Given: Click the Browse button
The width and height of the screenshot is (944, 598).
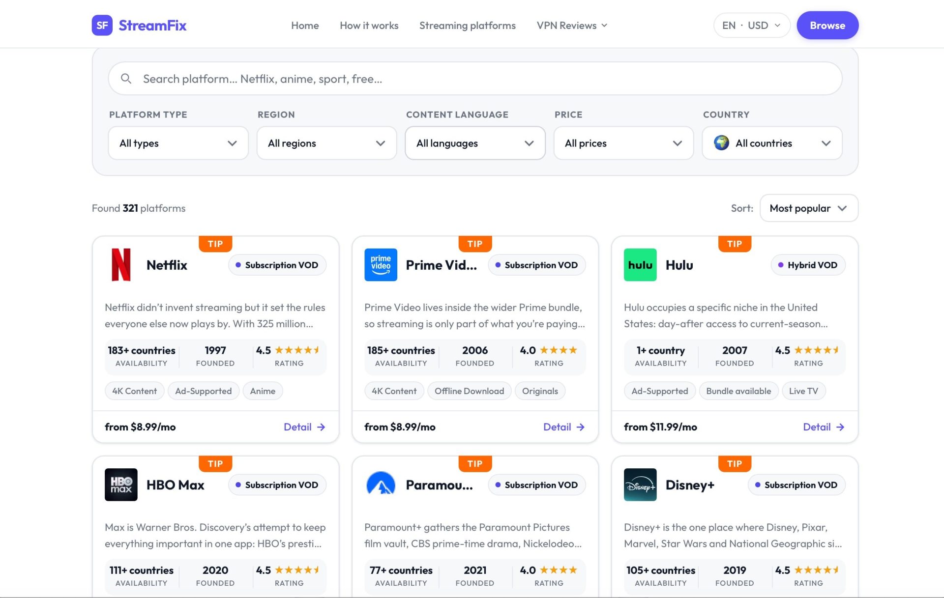Looking at the screenshot, I should [827, 25].
